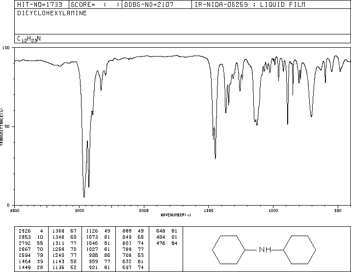This screenshot has width=351, height=272.
Task: Click the broad peak minimum near 706 in spectrum
Action: pos(311,117)
